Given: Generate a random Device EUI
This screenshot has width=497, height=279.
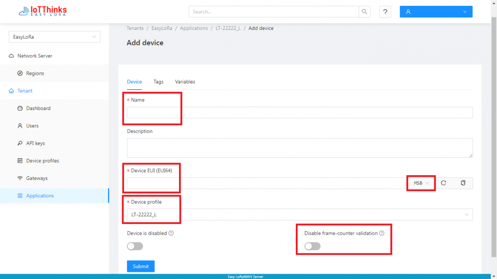Looking at the screenshot, I should [443, 183].
